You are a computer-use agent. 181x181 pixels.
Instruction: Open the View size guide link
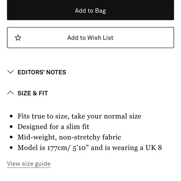point(29,164)
